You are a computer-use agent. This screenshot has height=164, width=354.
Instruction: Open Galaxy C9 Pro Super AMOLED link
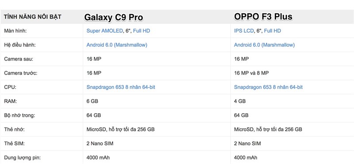104,31
